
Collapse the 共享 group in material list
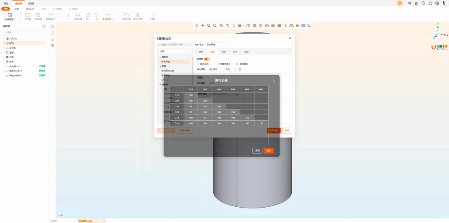pyautogui.click(x=160, y=66)
